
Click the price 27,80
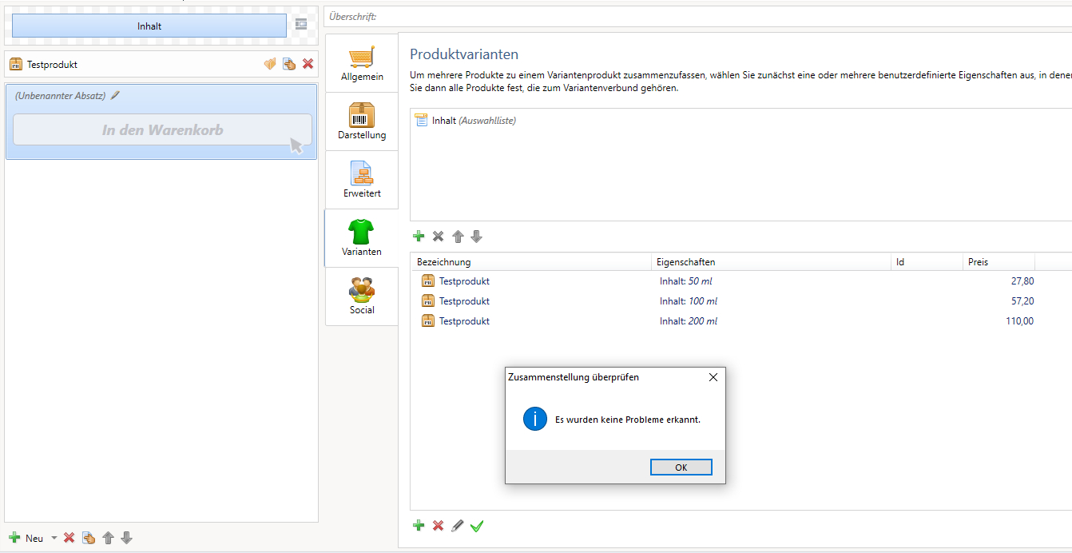(1022, 281)
